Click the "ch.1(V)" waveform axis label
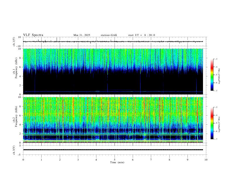This screenshot has height=179, width=232. point(14,42)
